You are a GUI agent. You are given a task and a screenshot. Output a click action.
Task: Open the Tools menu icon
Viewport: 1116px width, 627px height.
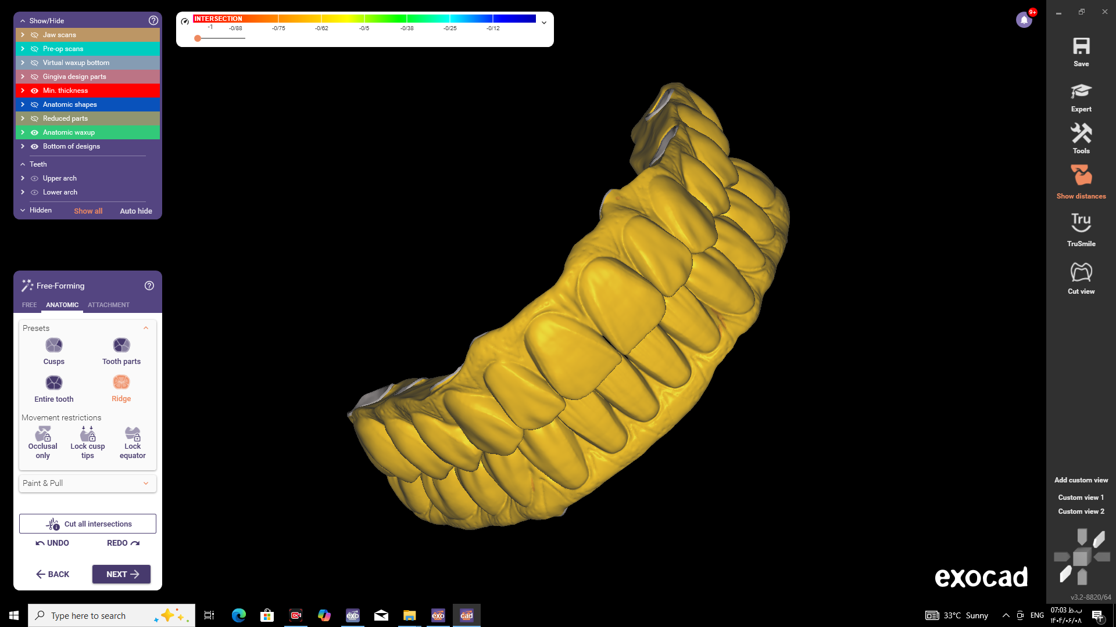pos(1081,134)
